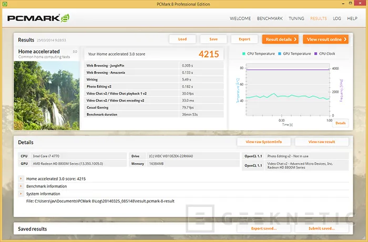Select the Photo Editing v2 row
Viewport: 368px width, 242px height.
pyautogui.click(x=154, y=87)
